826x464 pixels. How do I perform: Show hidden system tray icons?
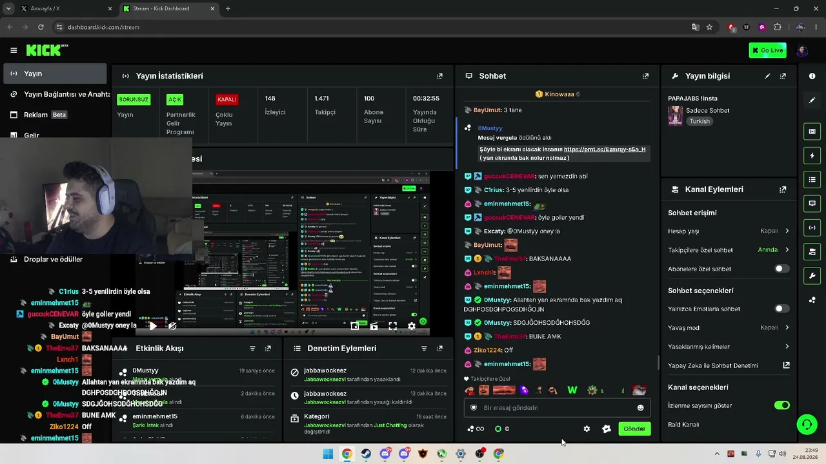click(716, 454)
